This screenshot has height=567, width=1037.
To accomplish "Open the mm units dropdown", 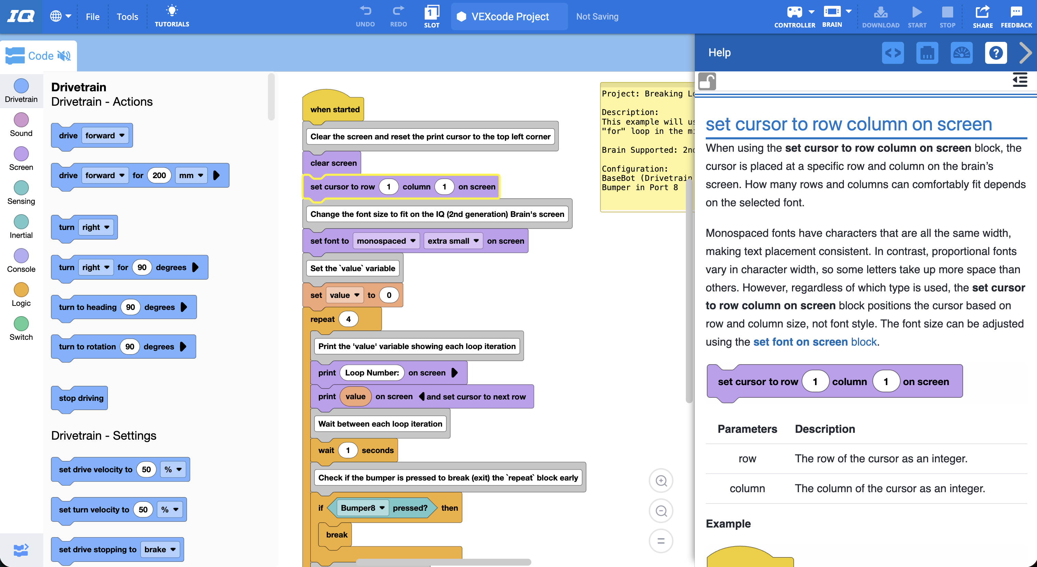I will coord(191,175).
